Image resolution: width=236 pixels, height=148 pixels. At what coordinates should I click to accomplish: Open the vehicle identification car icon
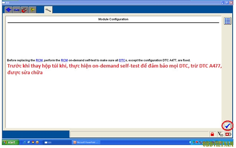coord(16,10)
